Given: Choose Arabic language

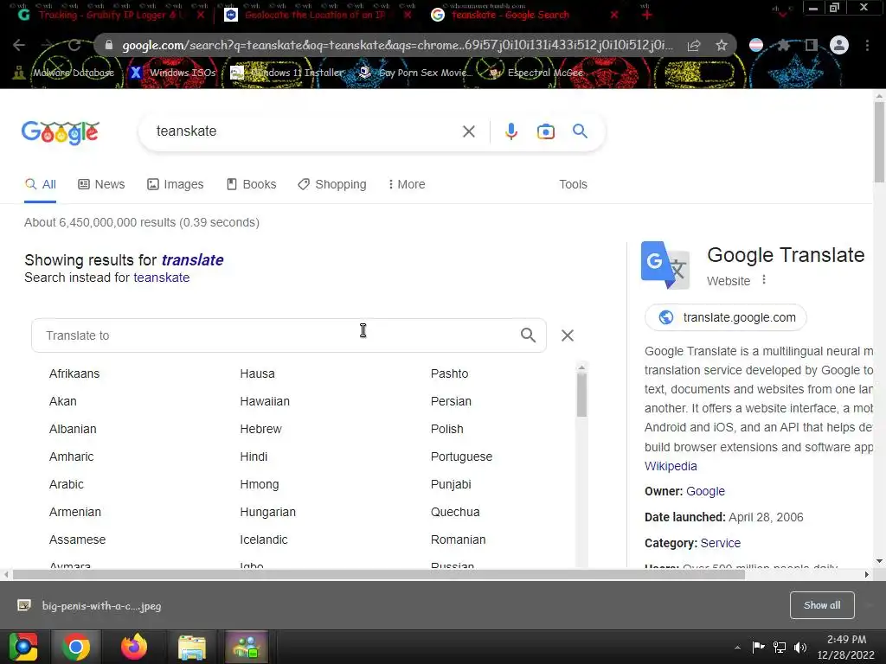Looking at the screenshot, I should (x=66, y=484).
